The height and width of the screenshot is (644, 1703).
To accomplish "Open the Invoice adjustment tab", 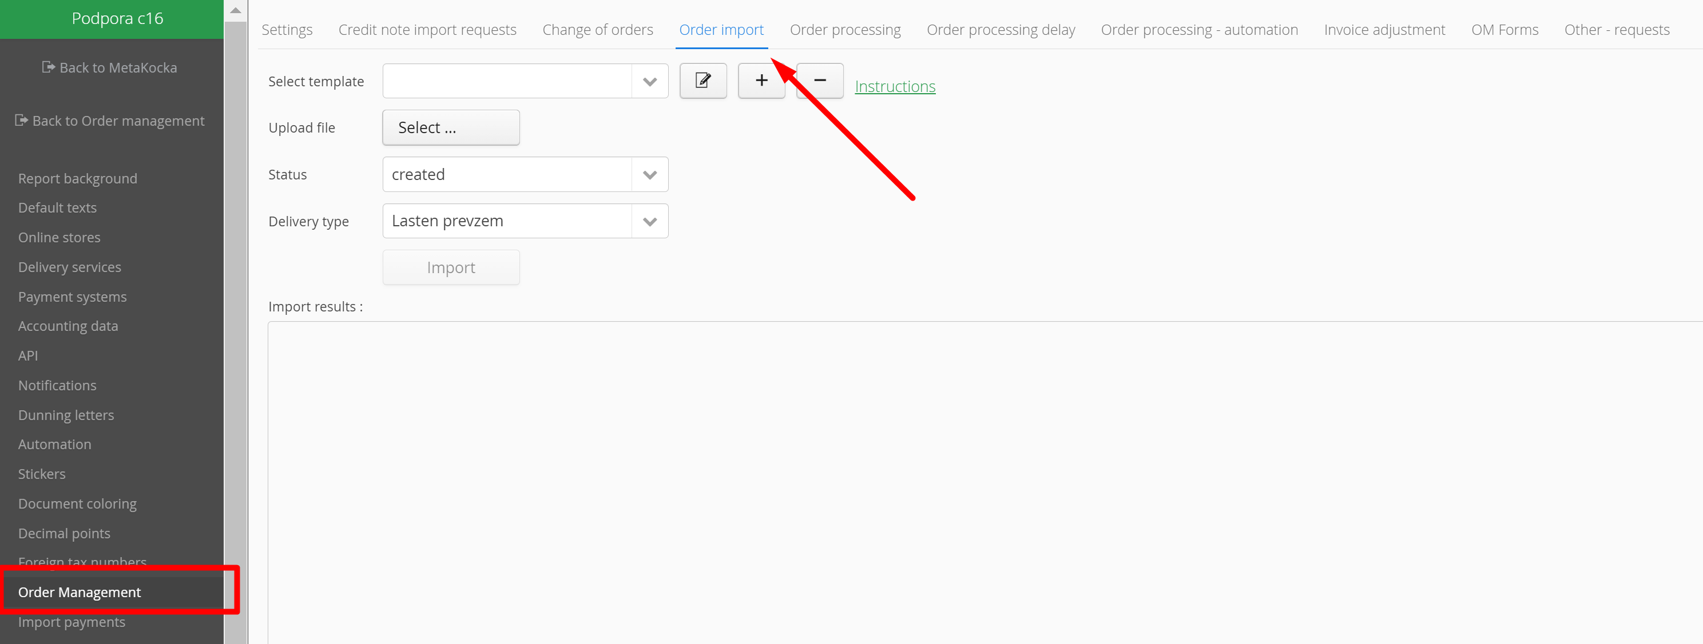I will point(1384,30).
